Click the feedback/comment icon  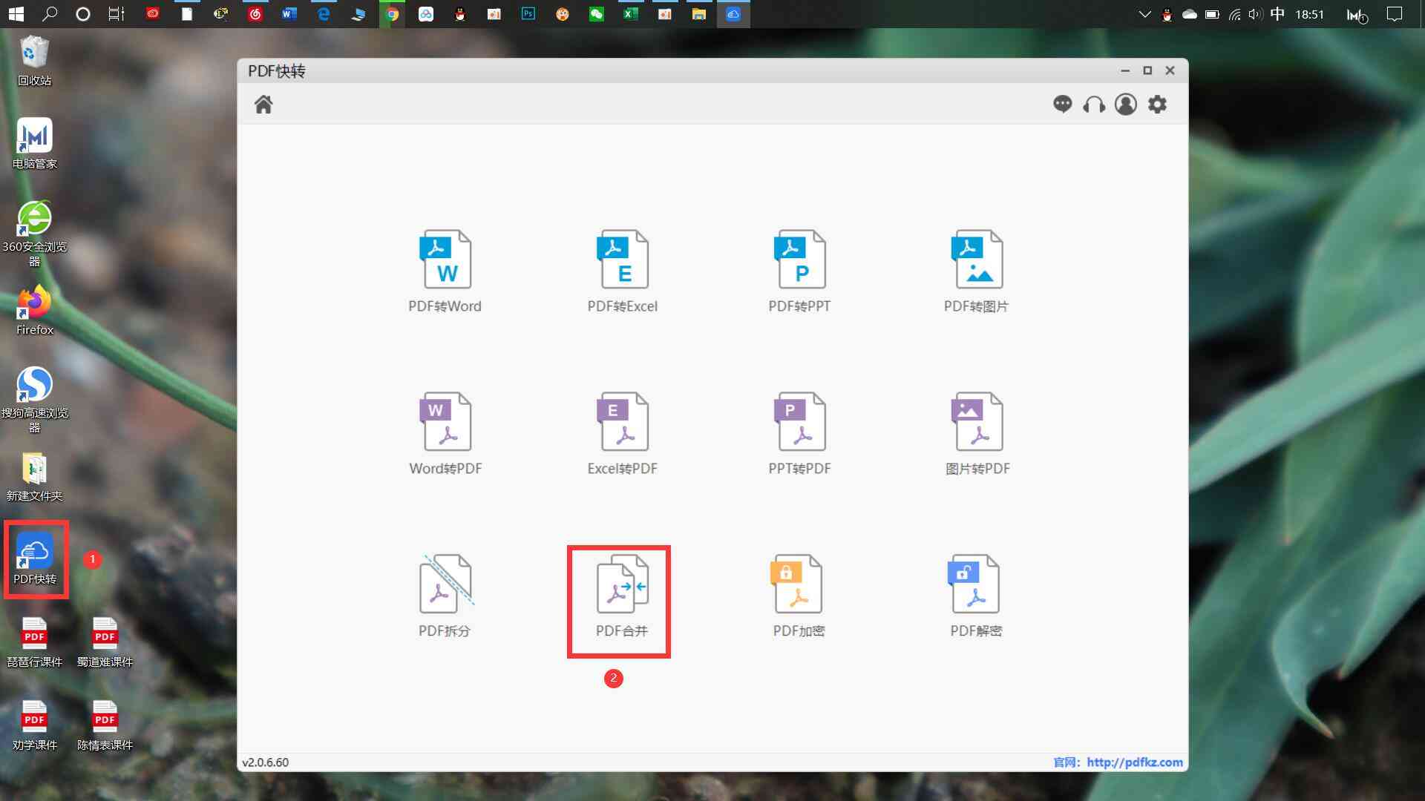pyautogui.click(x=1062, y=104)
